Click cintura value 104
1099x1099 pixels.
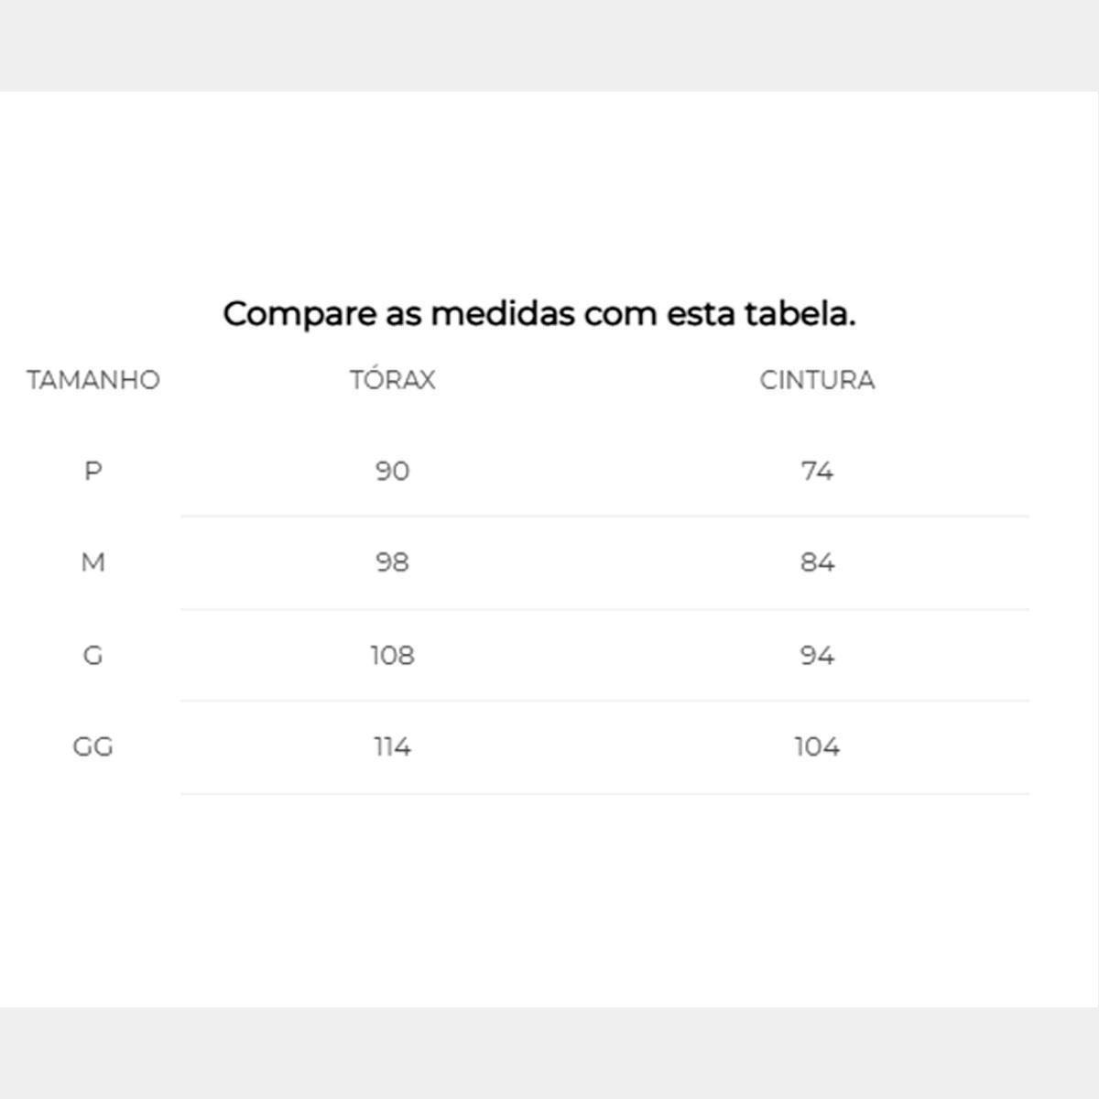pyautogui.click(x=817, y=747)
